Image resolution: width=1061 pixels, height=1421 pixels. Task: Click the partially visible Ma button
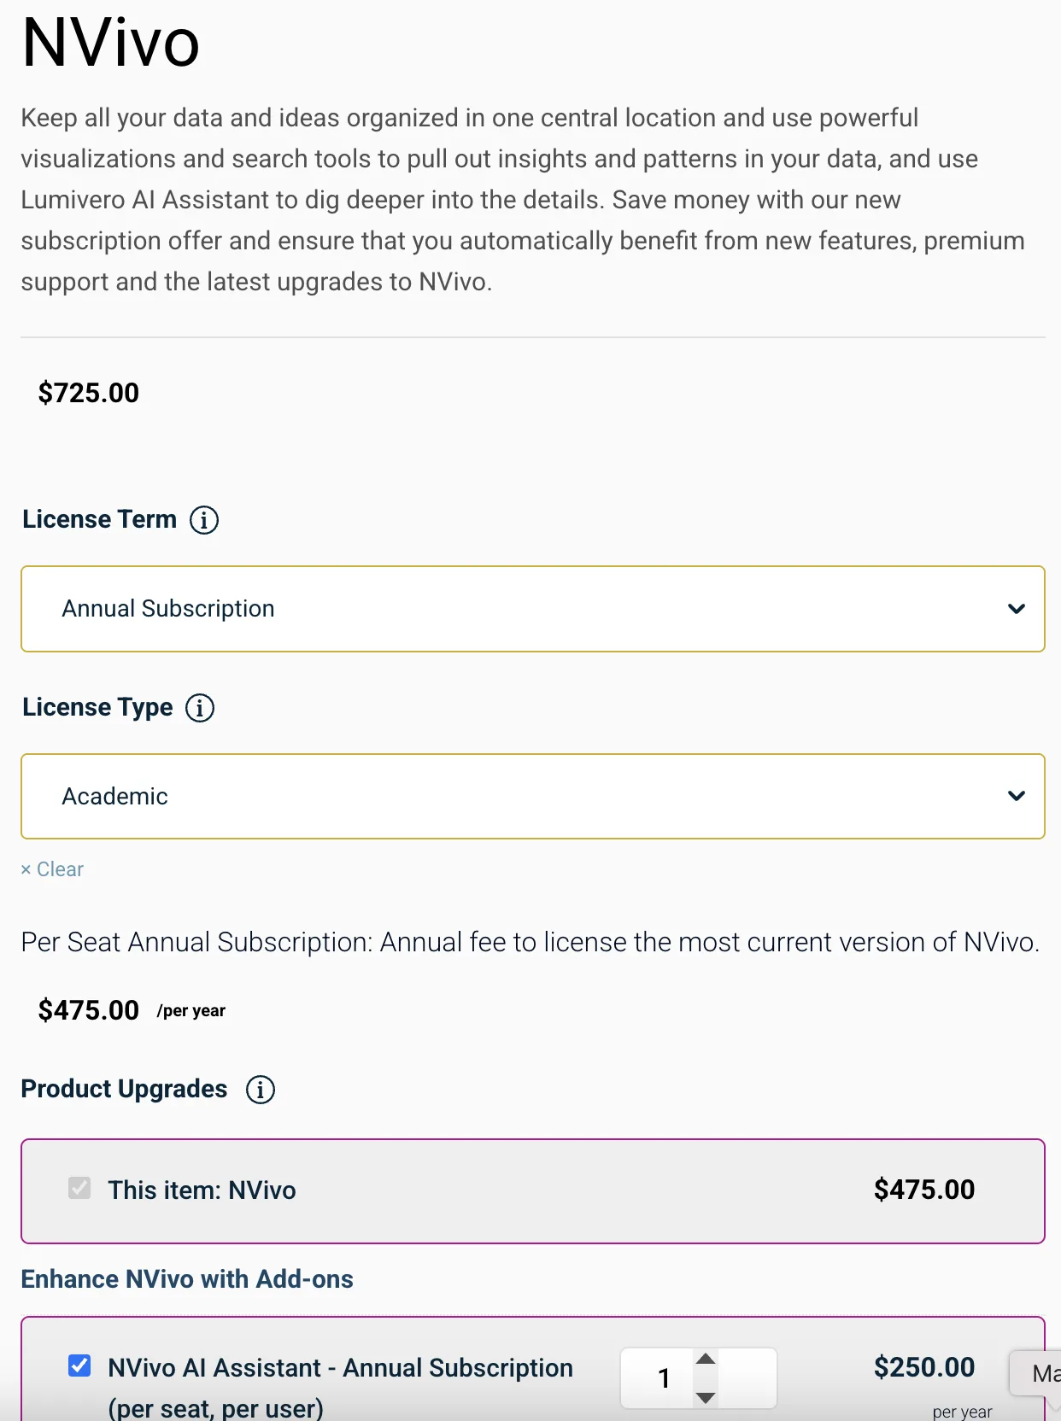[1036, 1373]
